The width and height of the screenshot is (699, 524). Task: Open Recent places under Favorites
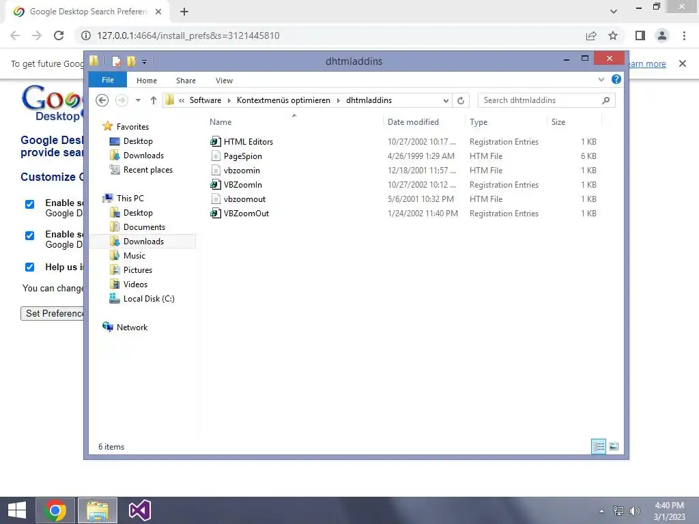pos(147,170)
